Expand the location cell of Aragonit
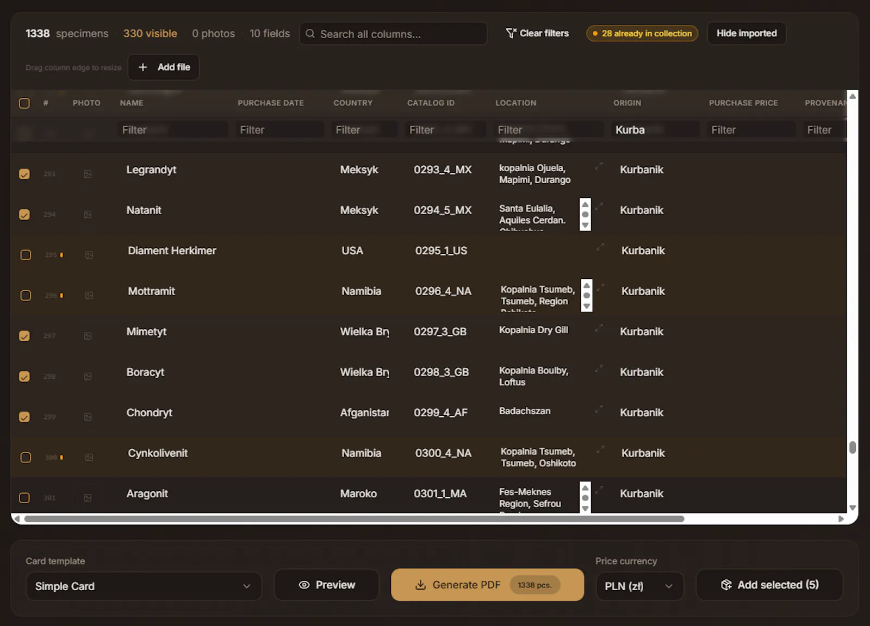Screen dimensions: 870x626 (599, 490)
